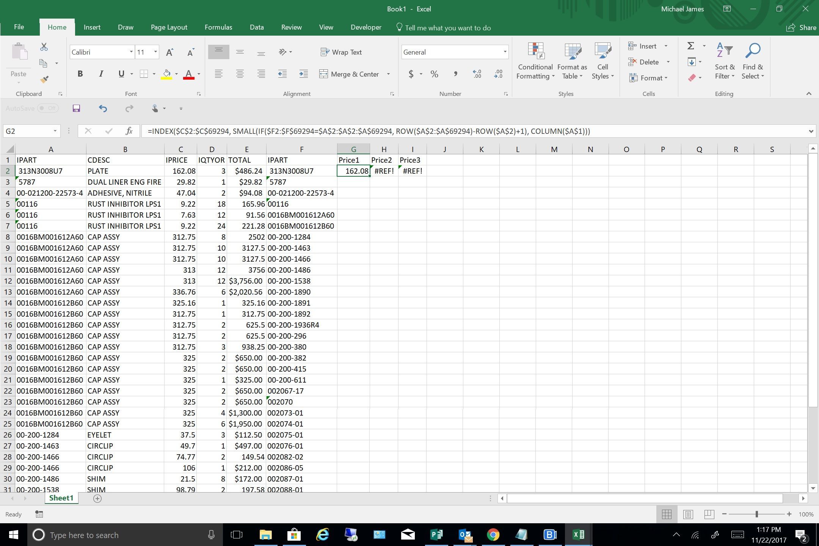Open the Fill Color dropdown arrow

point(176,74)
